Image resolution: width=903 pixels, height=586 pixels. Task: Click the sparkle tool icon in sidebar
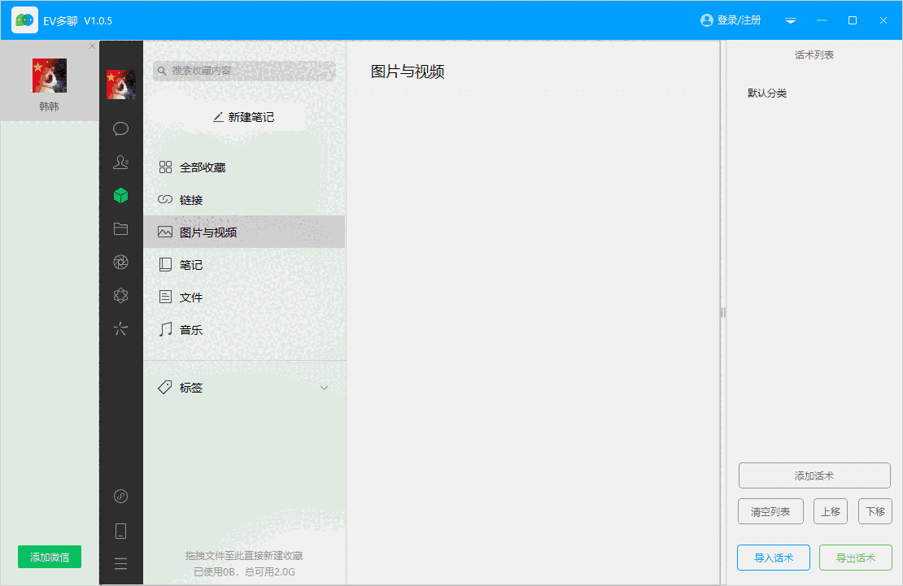pos(120,328)
